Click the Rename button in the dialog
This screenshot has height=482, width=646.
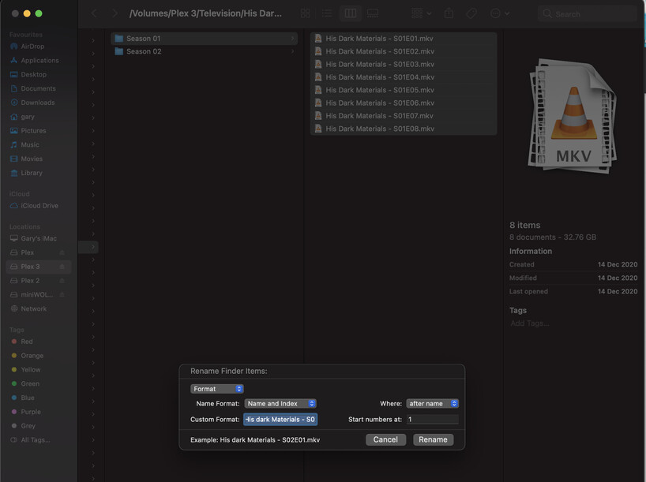[433, 439]
